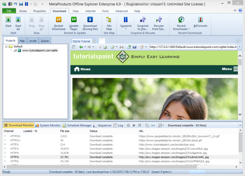Open the System Monitor panel
Viewport: 245px width, 176px height.
pyautogui.click(x=48, y=125)
